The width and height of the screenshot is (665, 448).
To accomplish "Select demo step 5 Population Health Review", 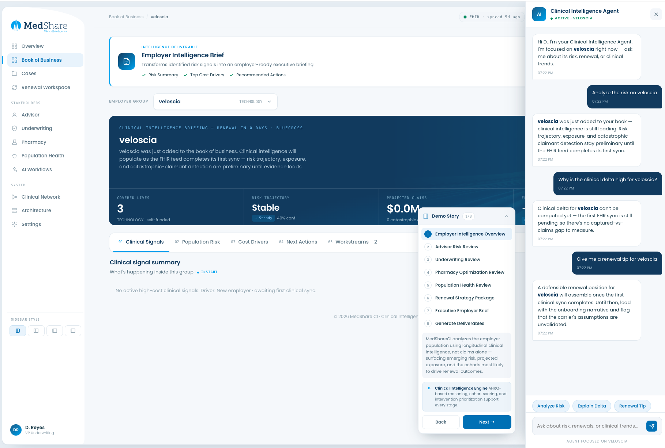I will click(x=466, y=285).
